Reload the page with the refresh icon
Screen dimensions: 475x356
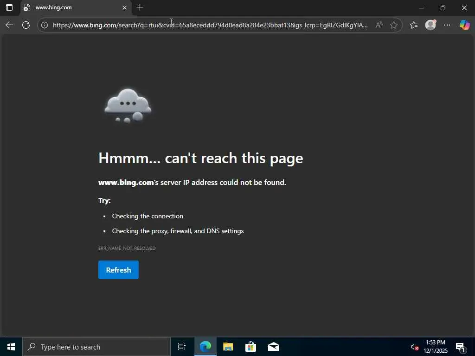26,25
